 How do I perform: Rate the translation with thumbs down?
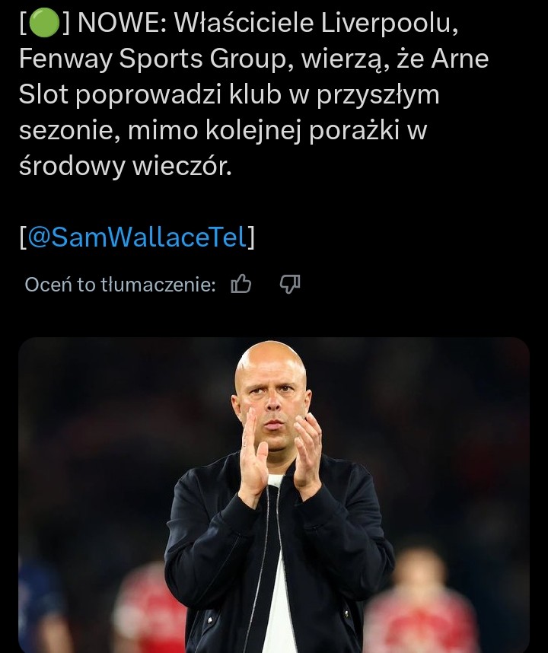click(290, 285)
